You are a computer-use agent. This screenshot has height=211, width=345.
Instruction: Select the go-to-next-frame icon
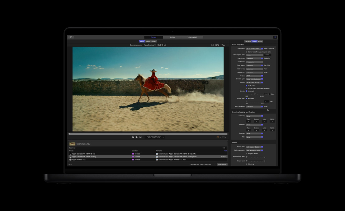point(140,137)
